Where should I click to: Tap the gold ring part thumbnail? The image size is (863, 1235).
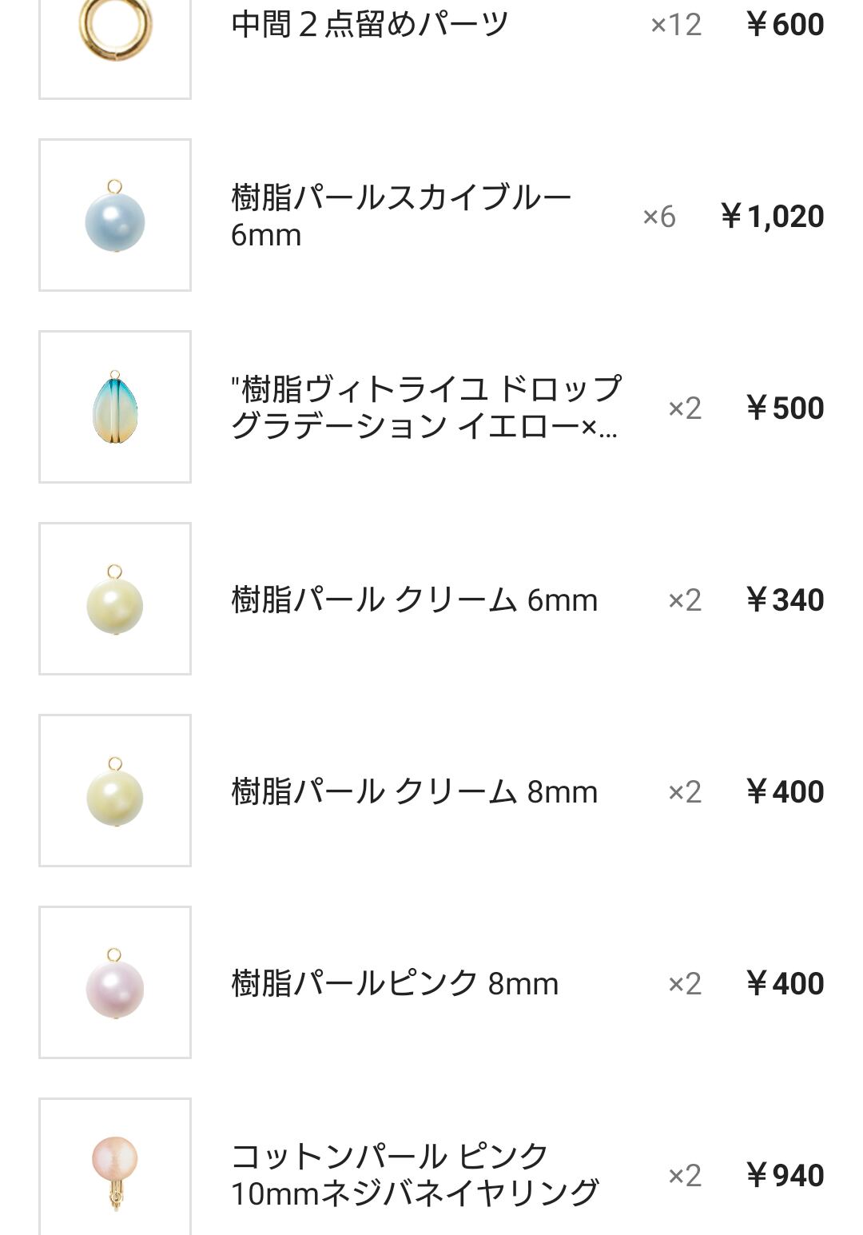click(x=115, y=32)
